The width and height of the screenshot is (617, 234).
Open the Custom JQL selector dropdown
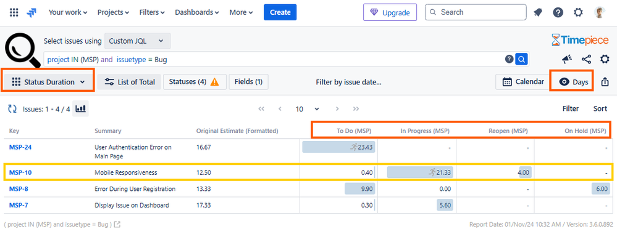[137, 41]
